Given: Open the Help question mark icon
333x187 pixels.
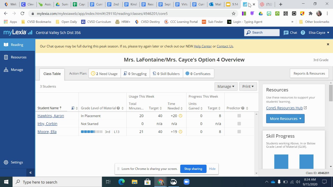Looking at the screenshot, I should coord(303,32).
